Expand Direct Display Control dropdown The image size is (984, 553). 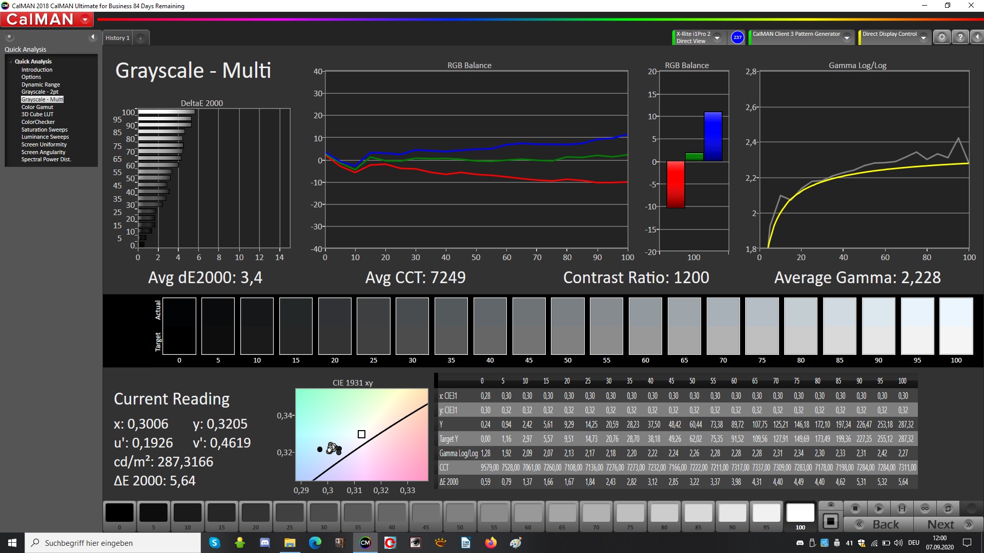923,37
